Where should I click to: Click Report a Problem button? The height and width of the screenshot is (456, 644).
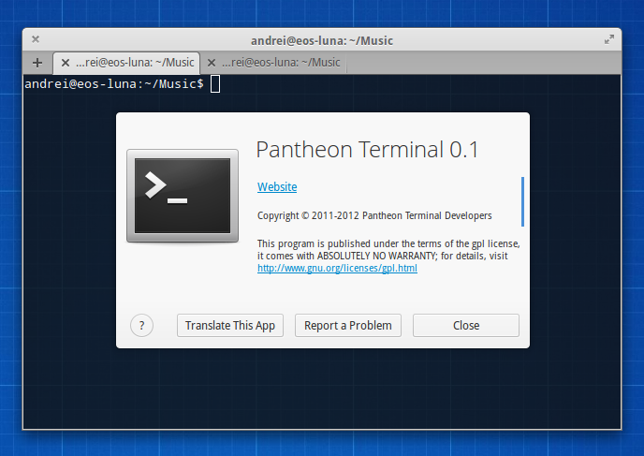coord(348,325)
